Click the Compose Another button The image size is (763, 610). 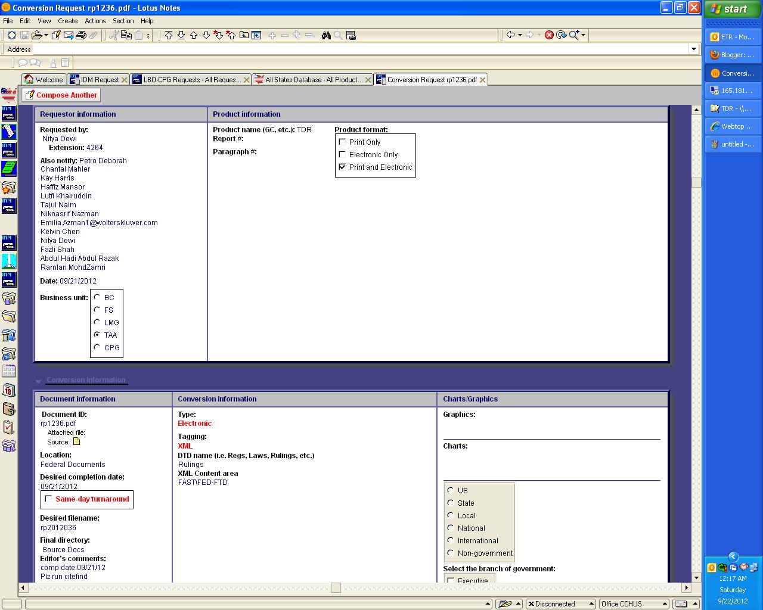tap(61, 95)
